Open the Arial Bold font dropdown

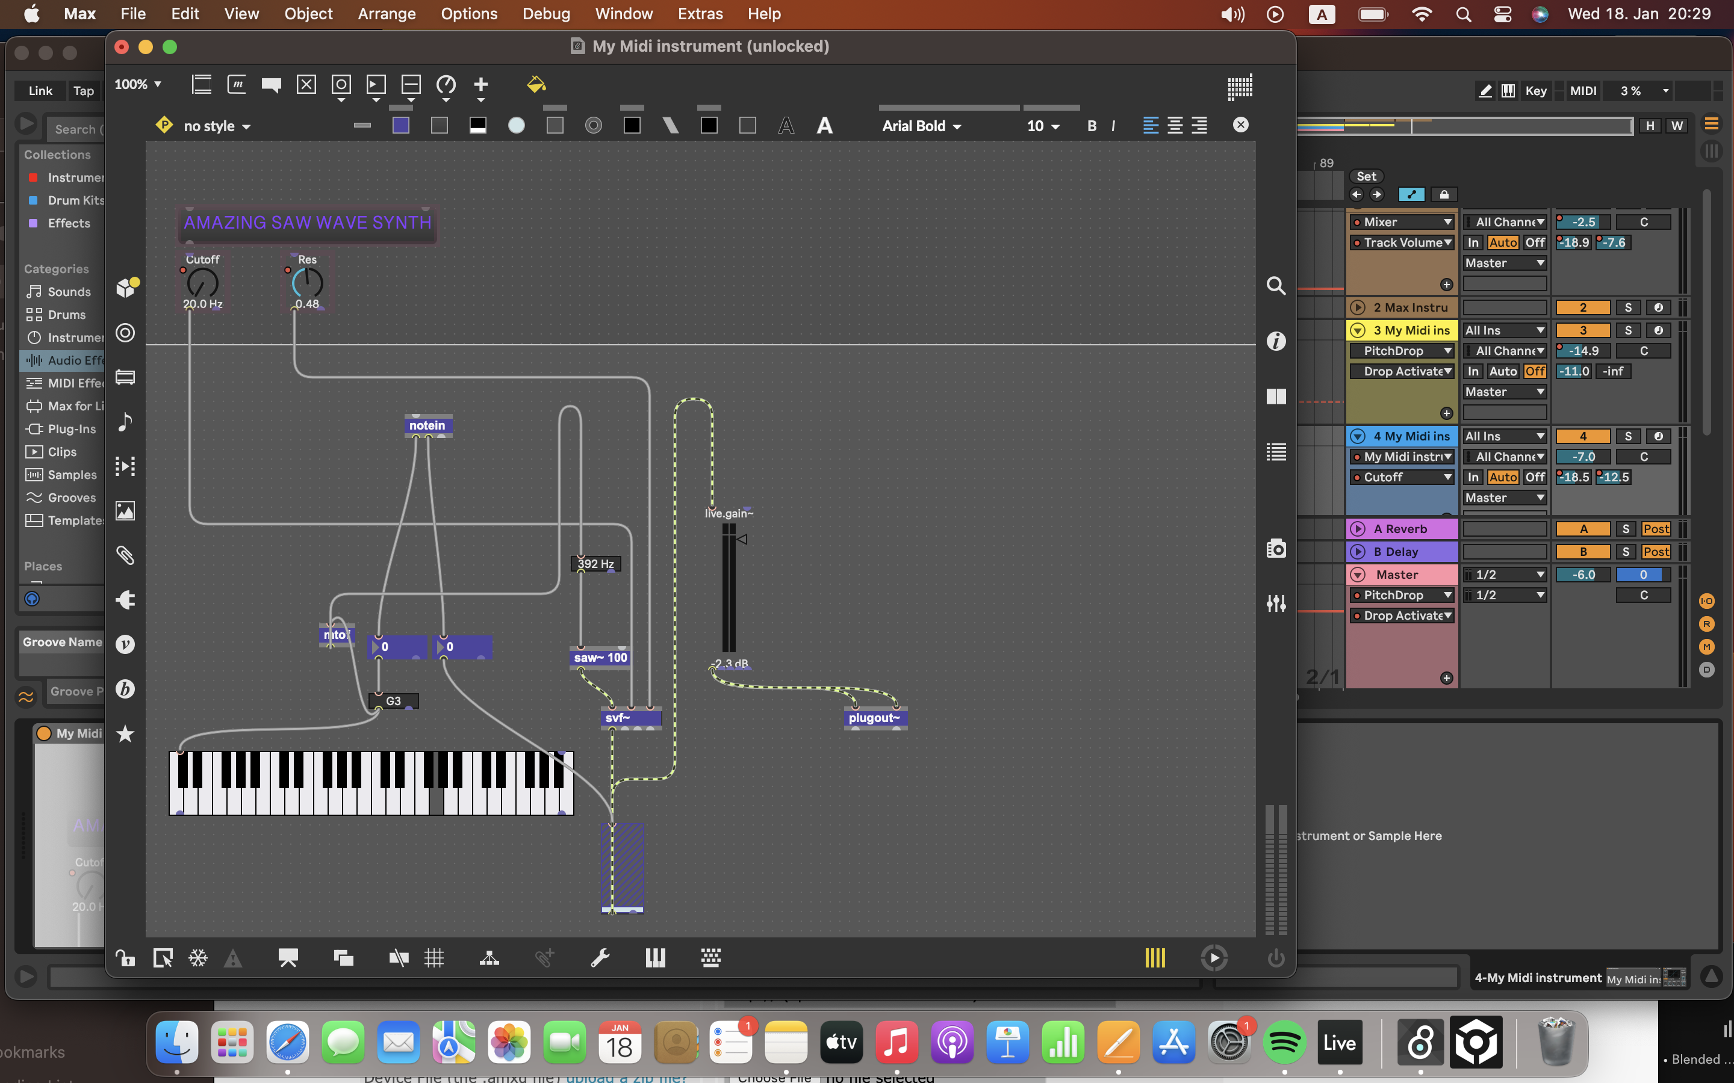[x=921, y=126]
